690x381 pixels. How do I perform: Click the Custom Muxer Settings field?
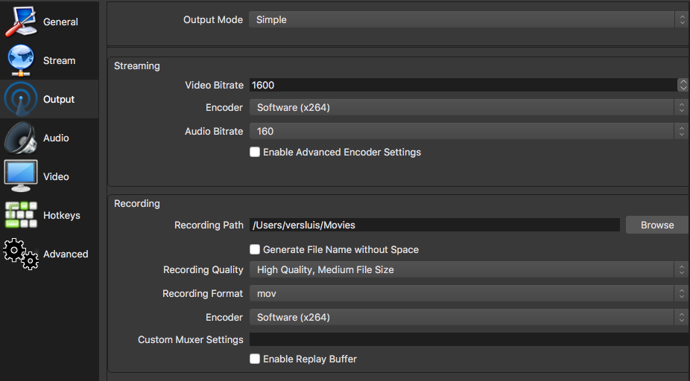pos(468,339)
